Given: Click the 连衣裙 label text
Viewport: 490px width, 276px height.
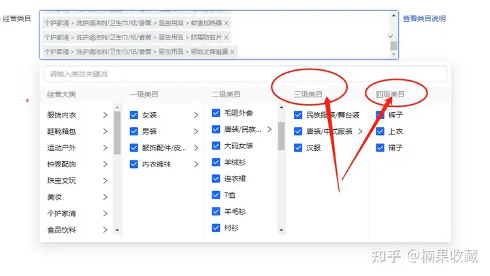Looking at the screenshot, I should 235,179.
